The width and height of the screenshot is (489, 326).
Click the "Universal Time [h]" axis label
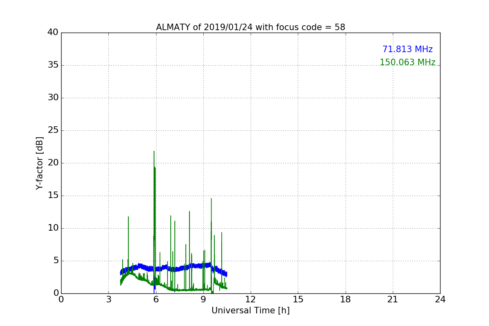251,311
